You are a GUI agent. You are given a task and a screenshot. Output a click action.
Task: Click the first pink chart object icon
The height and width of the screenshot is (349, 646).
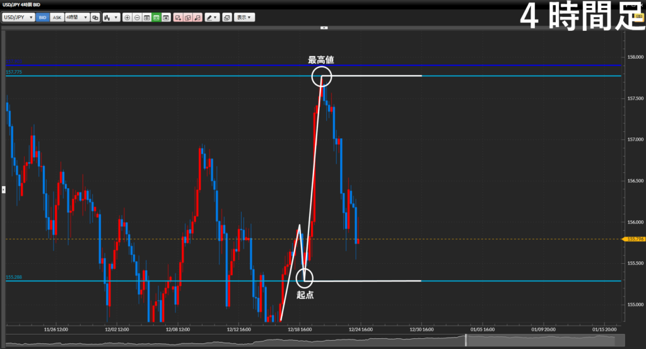(178, 18)
